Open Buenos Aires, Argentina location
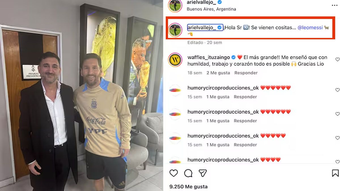 (x=211, y=9)
